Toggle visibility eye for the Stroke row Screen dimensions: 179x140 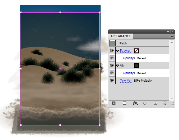pyautogui.click(x=112, y=51)
